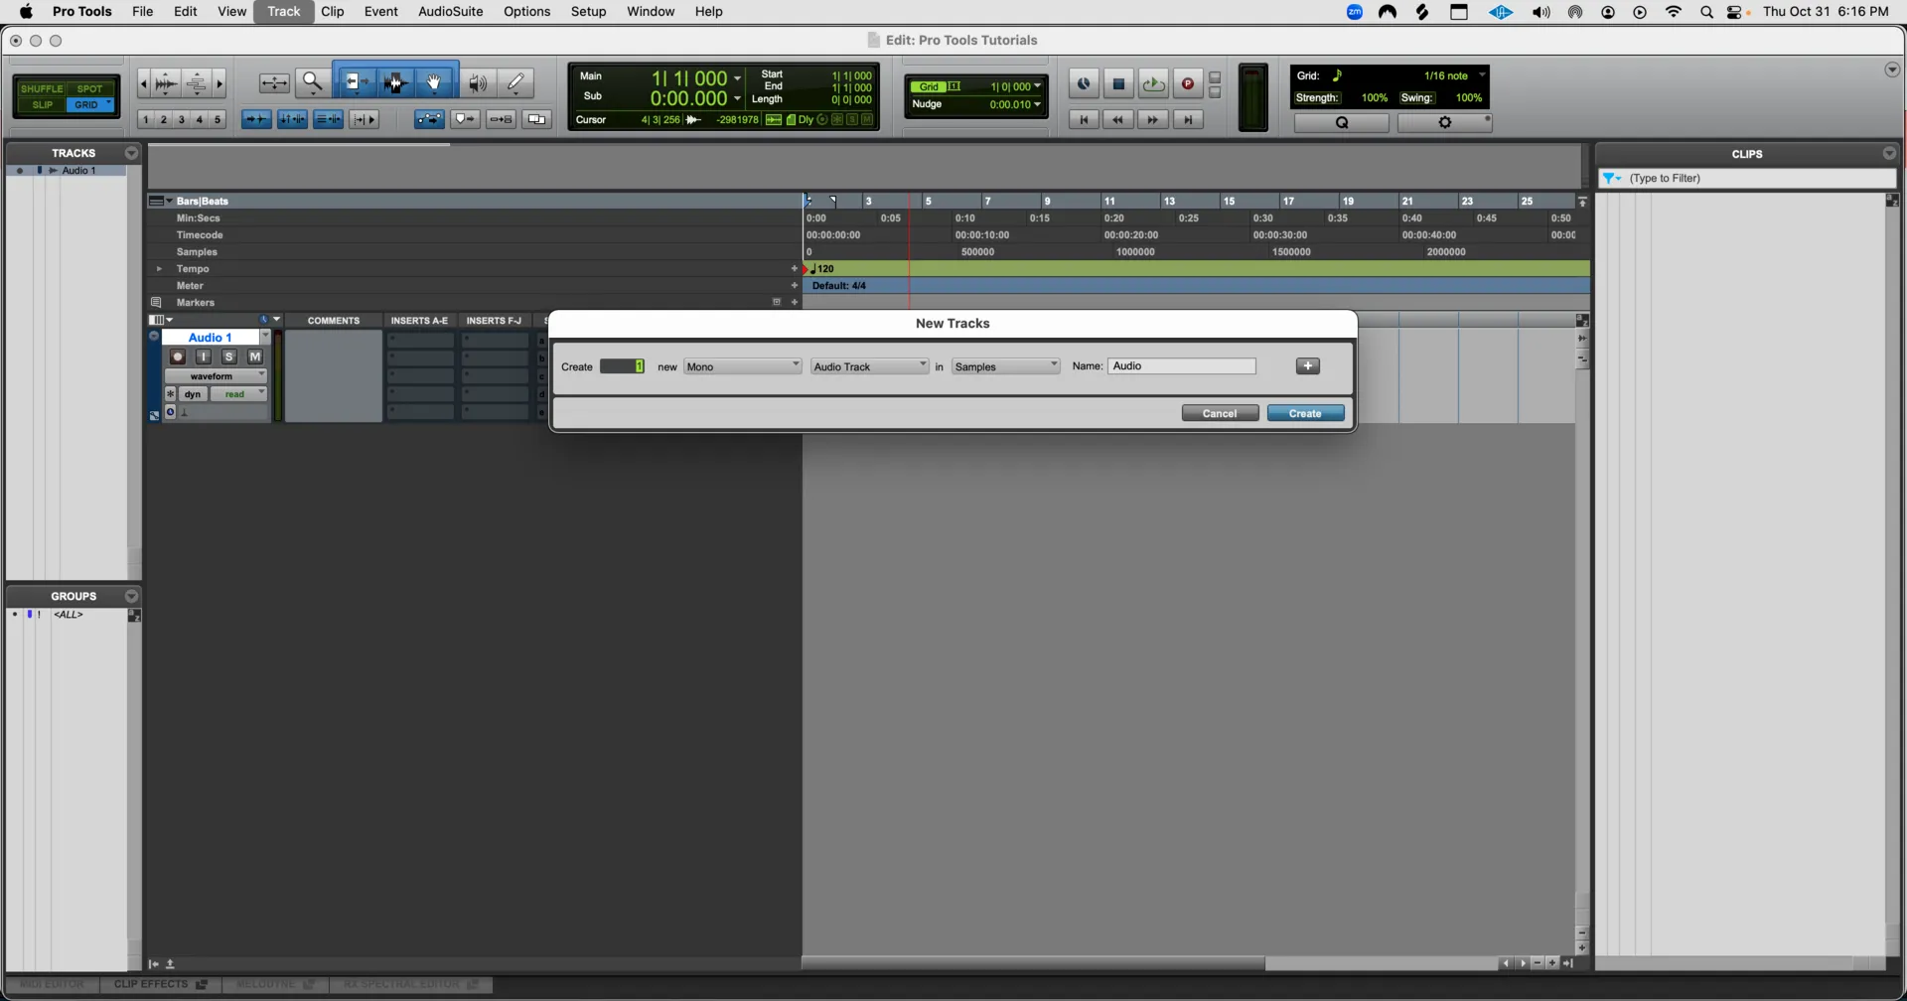Select the Pencil tool
This screenshot has height=1001, width=1907.
[x=515, y=82]
